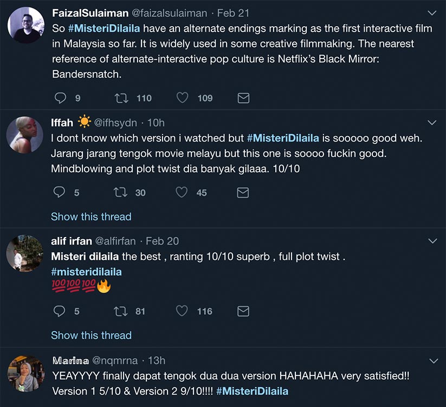The width and height of the screenshot is (446, 407).
Task: Like FaizalSulaiman's tweet
Action: (x=182, y=98)
